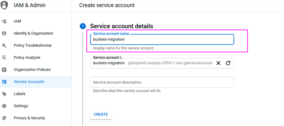
Task: Open the IAM menu item
Action: (36, 21)
